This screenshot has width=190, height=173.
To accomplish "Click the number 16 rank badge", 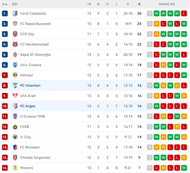I will pos(5,168).
